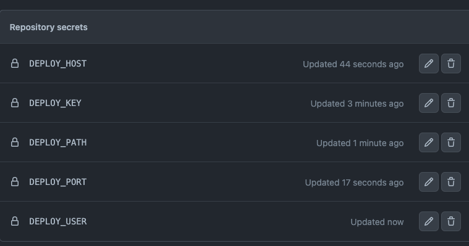Image resolution: width=469 pixels, height=246 pixels.
Task: Edit the DEPLOY_USER secret with the pencil icon
Action: point(429,221)
